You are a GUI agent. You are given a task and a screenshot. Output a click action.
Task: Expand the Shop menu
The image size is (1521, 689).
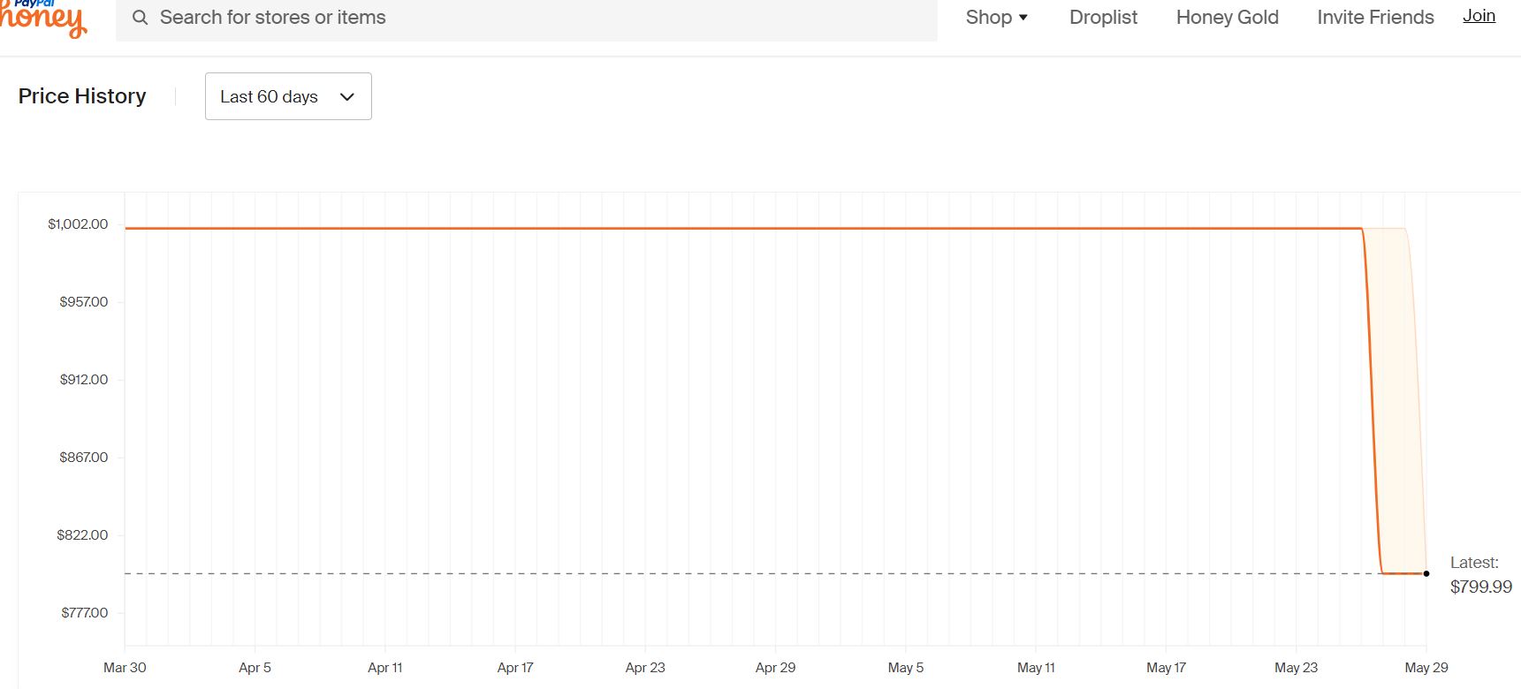[997, 18]
